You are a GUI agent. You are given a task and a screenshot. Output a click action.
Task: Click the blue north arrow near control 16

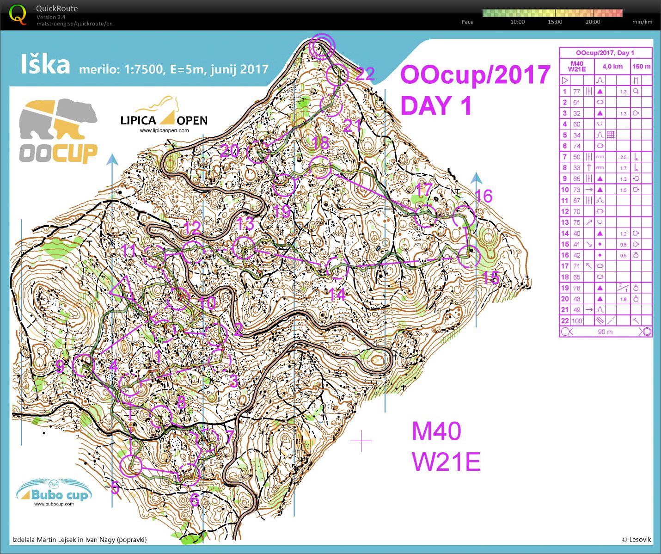tap(477, 179)
